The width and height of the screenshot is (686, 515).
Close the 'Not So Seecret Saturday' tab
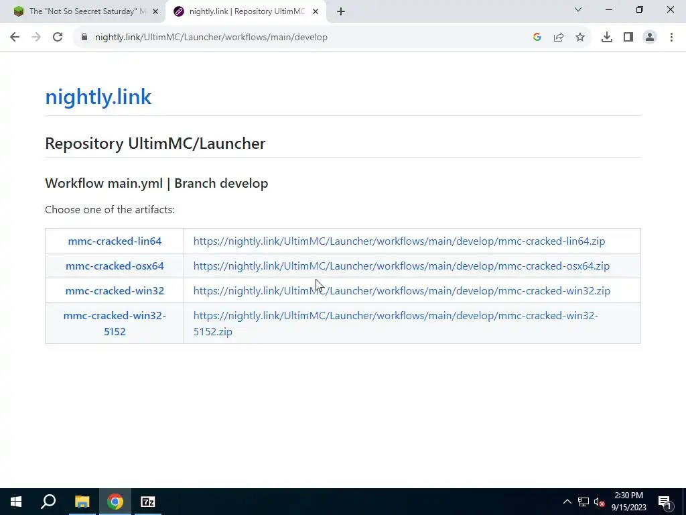point(155,12)
